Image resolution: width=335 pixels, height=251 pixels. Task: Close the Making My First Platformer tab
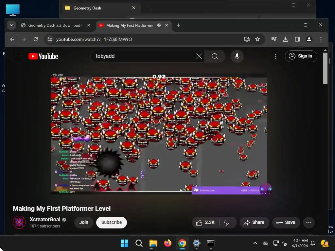point(167,25)
